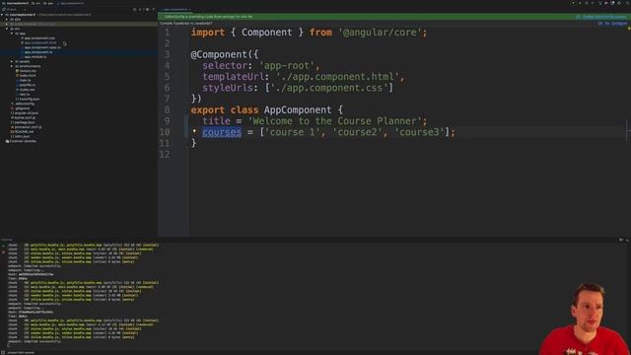Click No in the compile TypeScript banner
Screen dimensions: 631x355
tap(607, 24)
